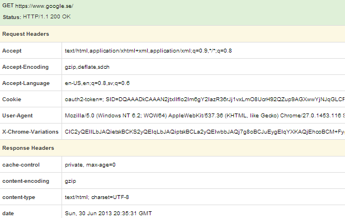Select the Status HTTP/1.1 200 OK line
Screen dimensions: 345x218
tap(37, 17)
